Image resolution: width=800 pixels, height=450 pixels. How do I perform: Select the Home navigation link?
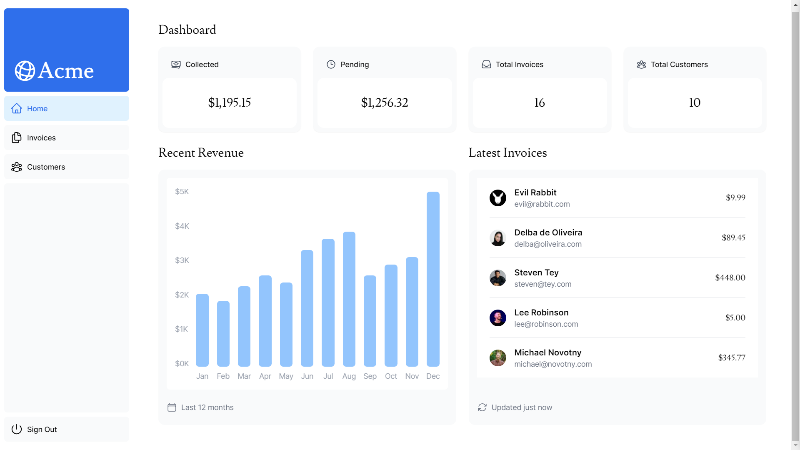tap(37, 108)
